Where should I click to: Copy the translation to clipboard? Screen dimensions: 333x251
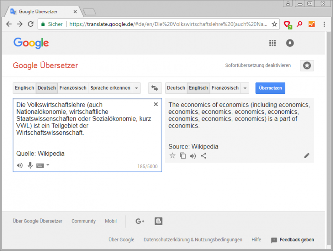(183, 156)
